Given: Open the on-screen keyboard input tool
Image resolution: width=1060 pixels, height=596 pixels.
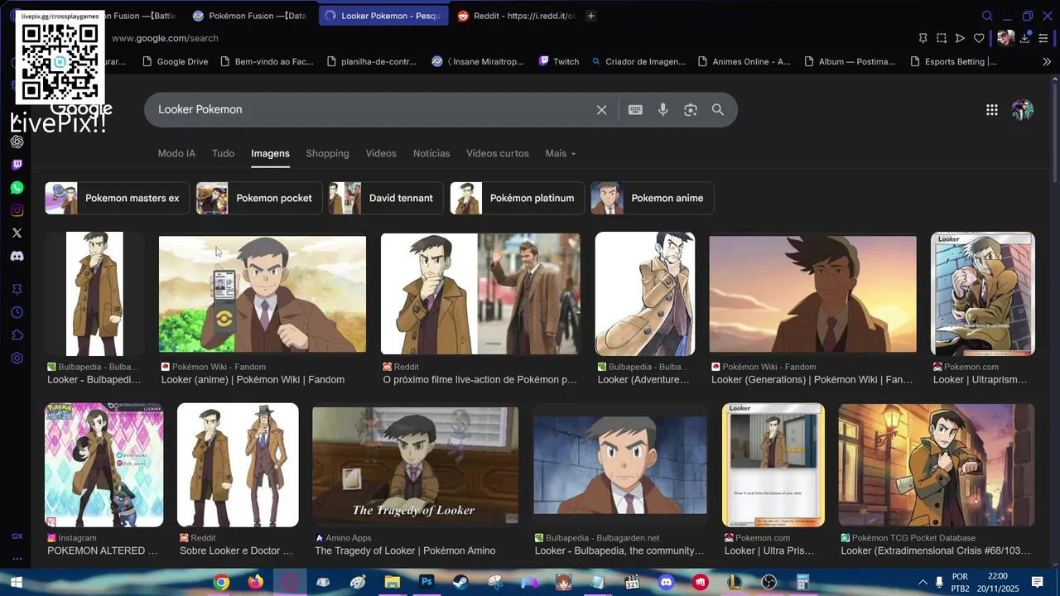Looking at the screenshot, I should pyautogui.click(x=635, y=110).
